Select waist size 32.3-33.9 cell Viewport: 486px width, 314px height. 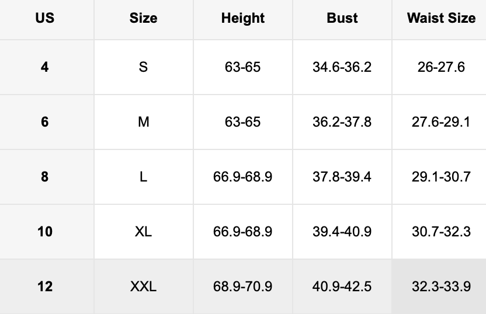coord(441,287)
